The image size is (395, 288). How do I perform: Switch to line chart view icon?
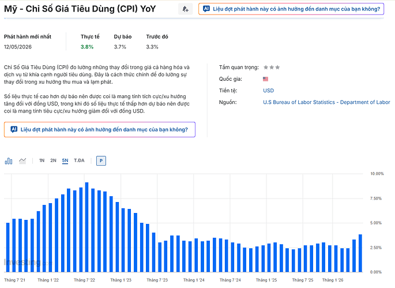click(22, 161)
